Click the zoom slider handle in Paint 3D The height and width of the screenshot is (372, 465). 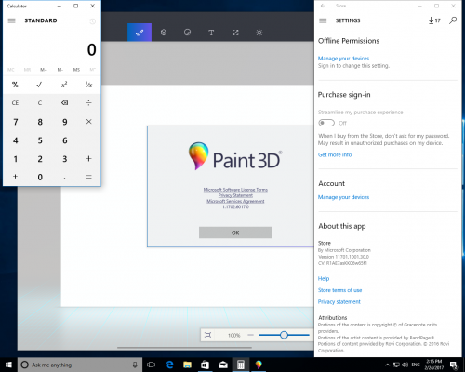pyautogui.click(x=284, y=335)
